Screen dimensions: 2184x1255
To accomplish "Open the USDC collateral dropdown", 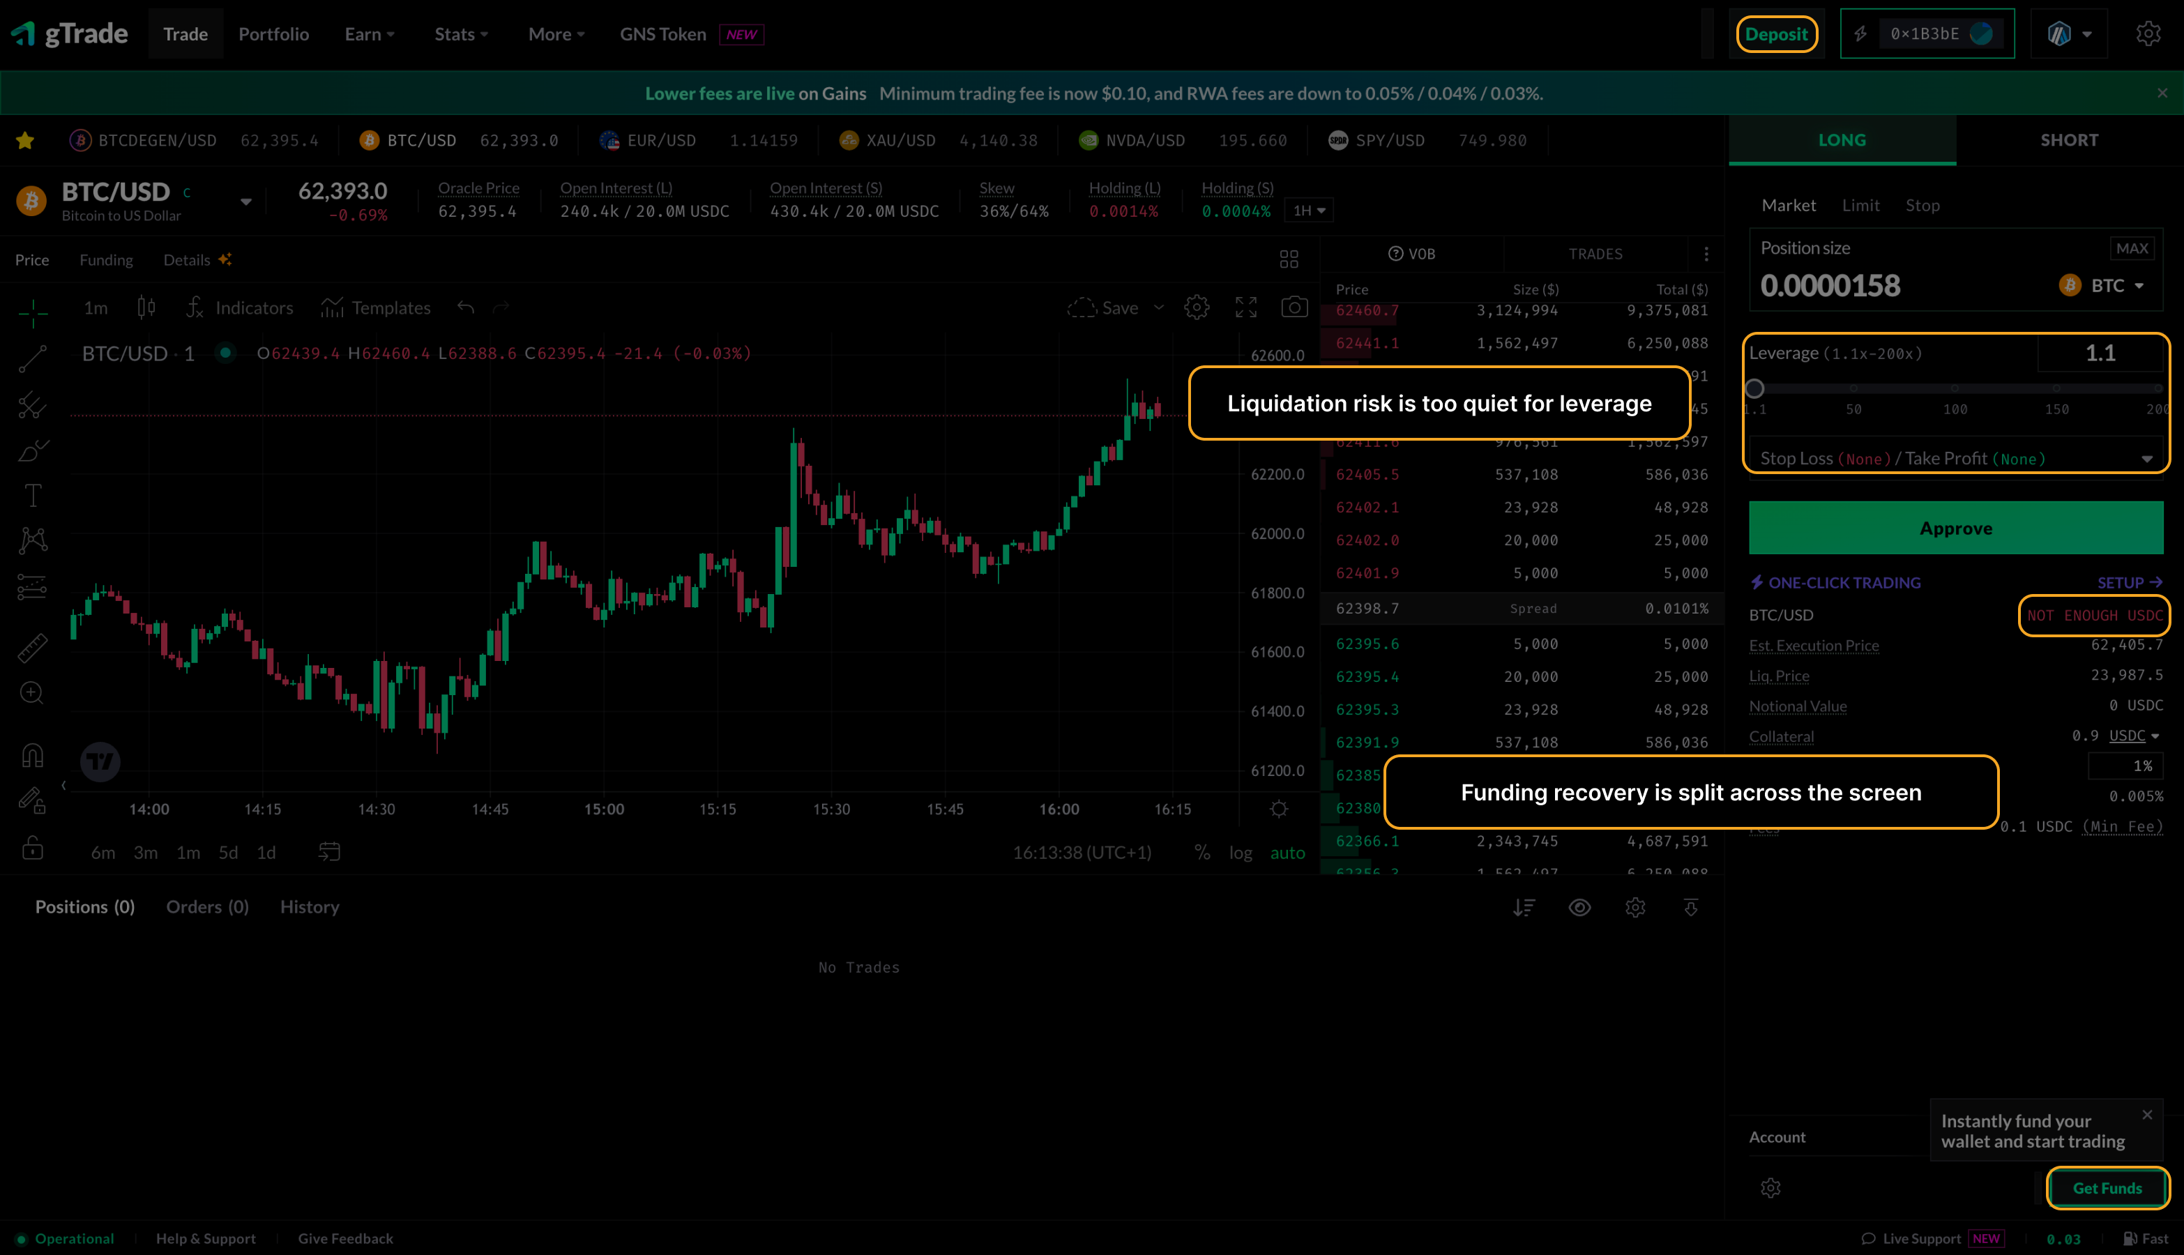I will (x=2134, y=736).
